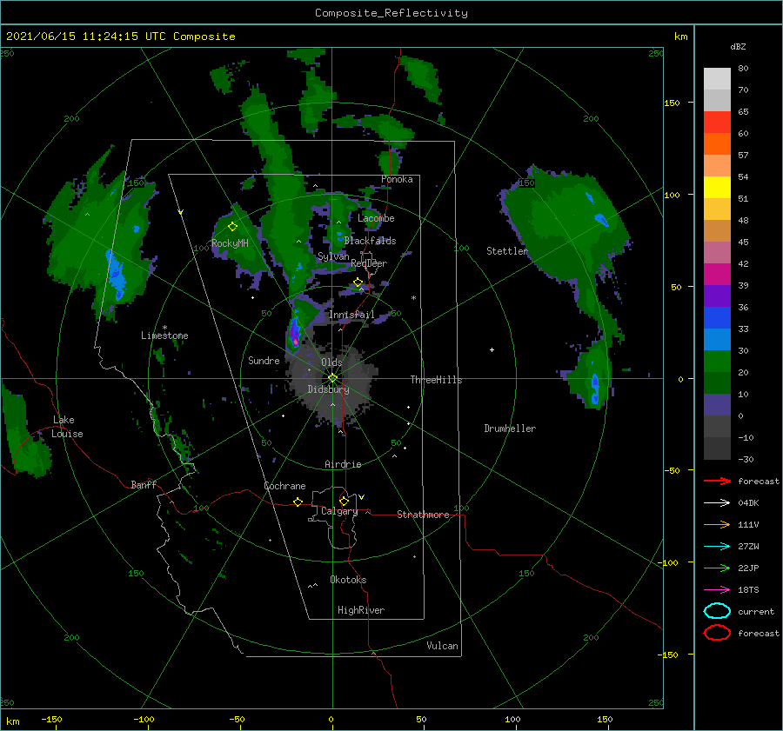Image resolution: width=783 pixels, height=731 pixels.
Task: Select the yellow 51-54 dBZ swatch
Action: tap(717, 188)
